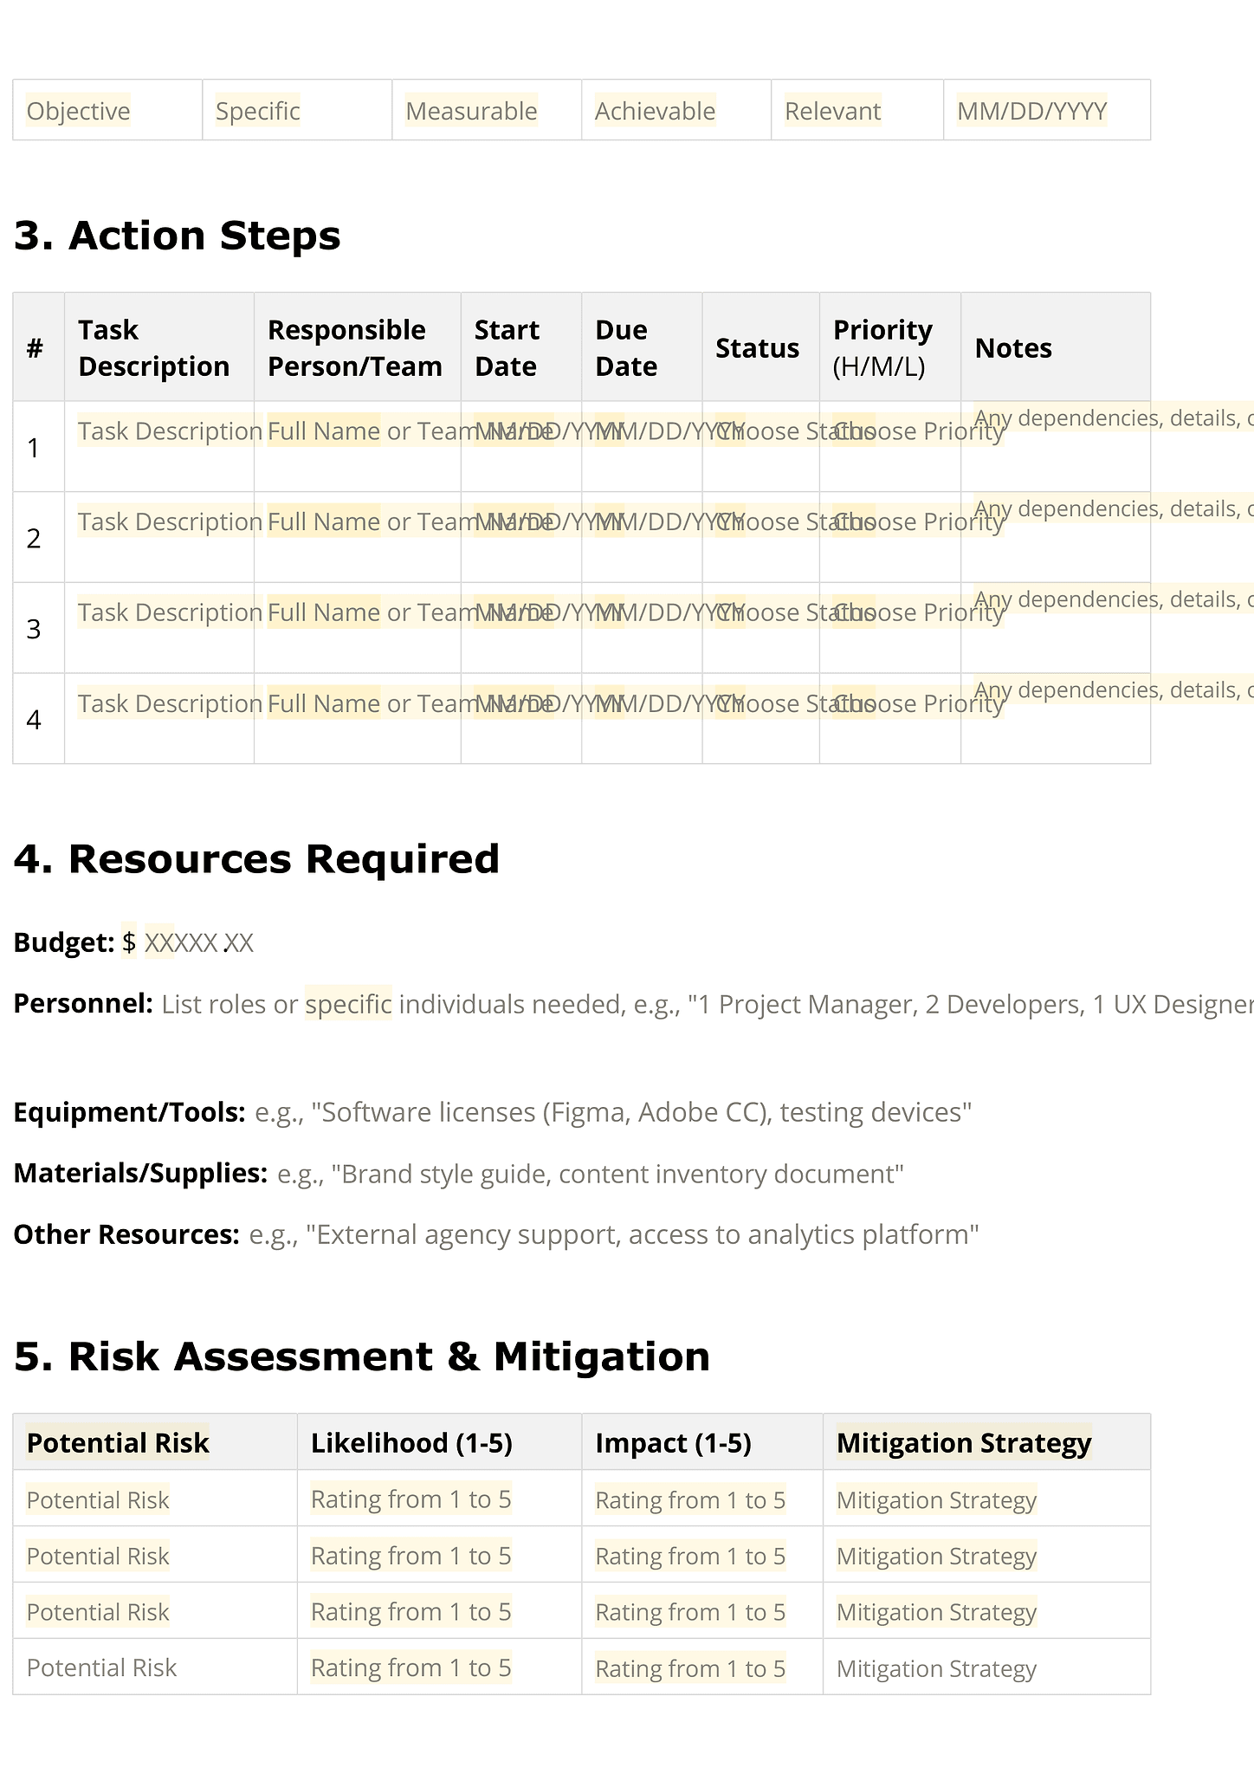Fill in the Materials/Supplies example field
1254x1774 pixels.
click(x=591, y=1174)
